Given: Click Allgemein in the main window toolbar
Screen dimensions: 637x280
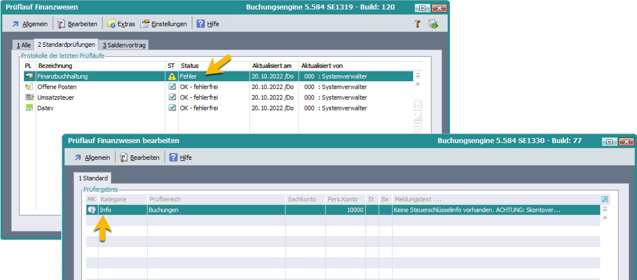Looking at the screenshot, I should pyautogui.click(x=30, y=24).
